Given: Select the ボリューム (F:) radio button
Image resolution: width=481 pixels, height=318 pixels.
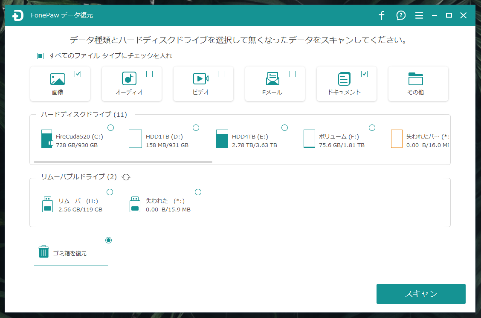Looking at the screenshot, I should (372, 127).
